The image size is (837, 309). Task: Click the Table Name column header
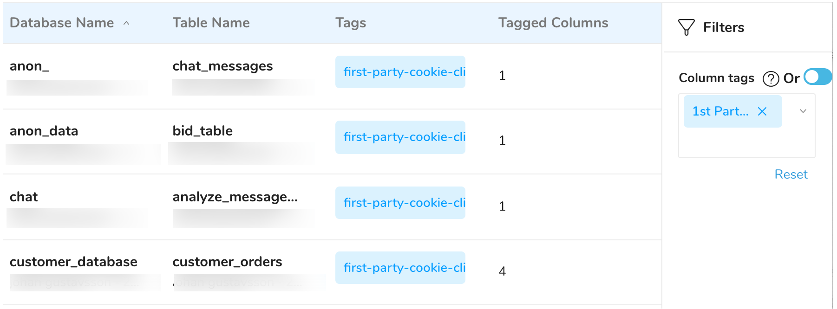coord(211,23)
